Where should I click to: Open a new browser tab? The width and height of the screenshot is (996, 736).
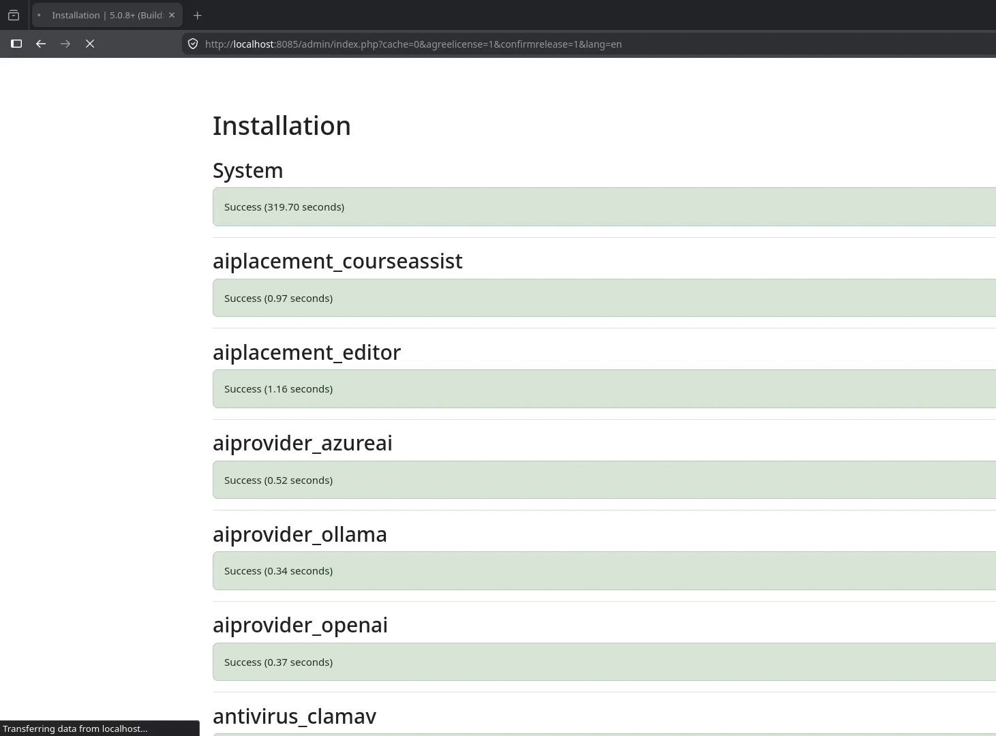point(198,15)
